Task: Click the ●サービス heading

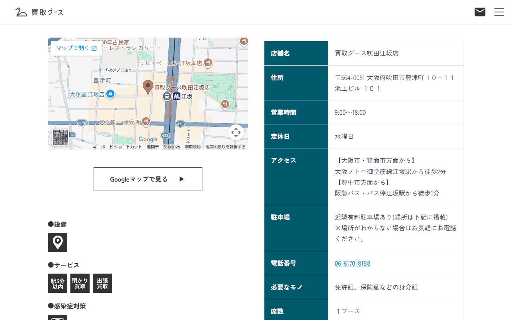Action: 64,265
